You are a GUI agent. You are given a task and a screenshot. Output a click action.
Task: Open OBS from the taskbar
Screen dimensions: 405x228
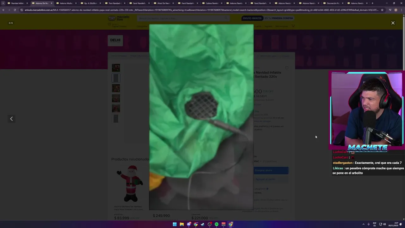[209, 224]
